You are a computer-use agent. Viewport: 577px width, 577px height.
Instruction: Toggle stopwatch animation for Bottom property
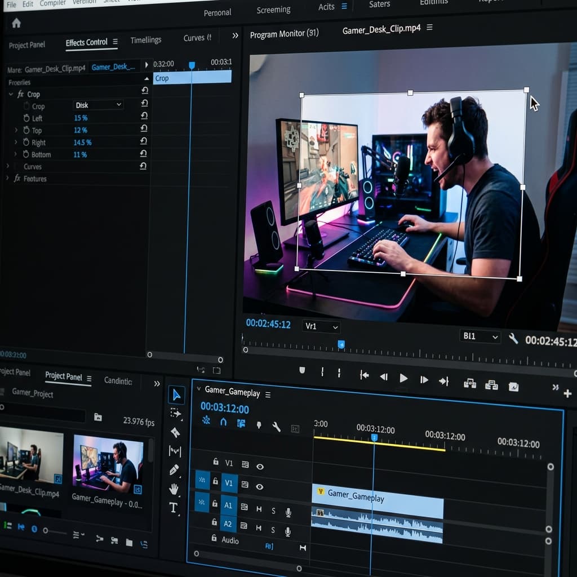[26, 154]
